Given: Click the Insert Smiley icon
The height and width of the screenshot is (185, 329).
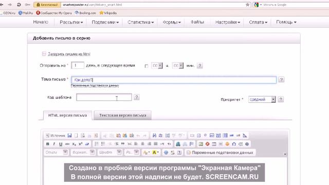Looking at the screenshot, I should click(x=227, y=144).
